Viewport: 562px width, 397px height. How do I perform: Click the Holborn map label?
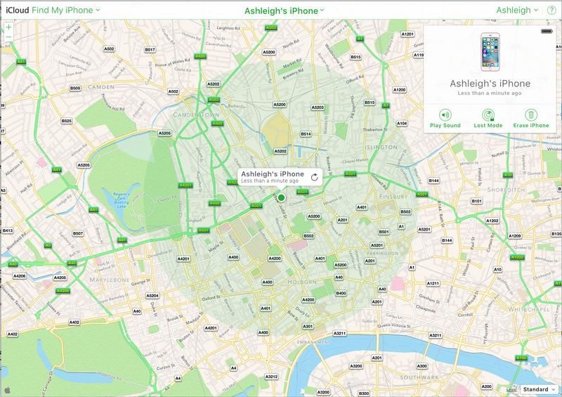point(302,282)
